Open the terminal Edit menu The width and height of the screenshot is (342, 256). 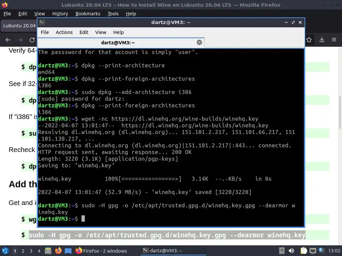[x=84, y=32]
